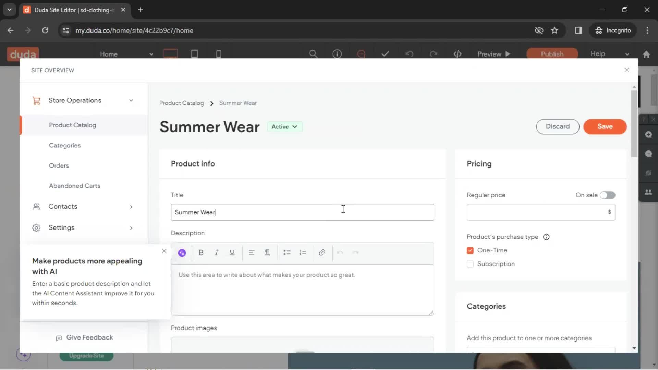Select the mobile view icon in the Duda toolbar
The image size is (658, 370).
218,54
